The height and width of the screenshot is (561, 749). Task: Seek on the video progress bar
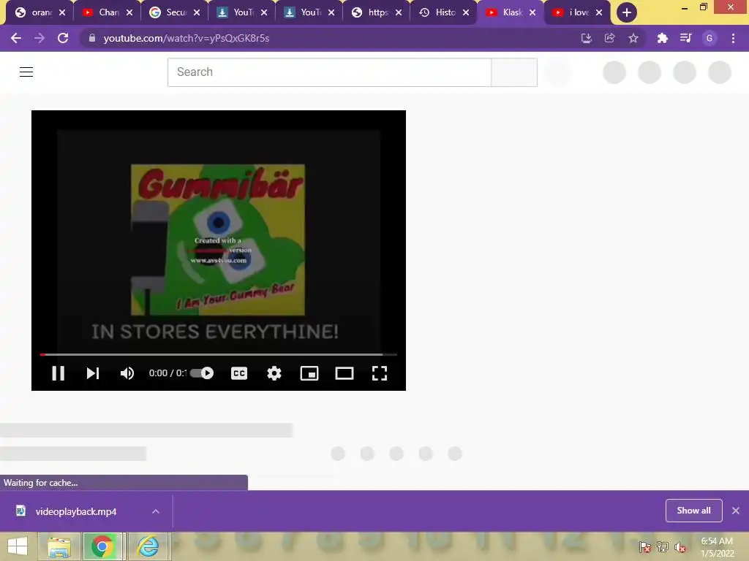coord(218,354)
